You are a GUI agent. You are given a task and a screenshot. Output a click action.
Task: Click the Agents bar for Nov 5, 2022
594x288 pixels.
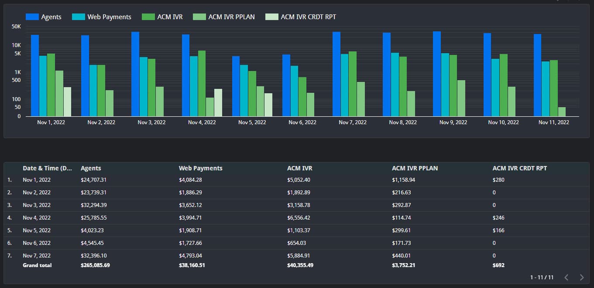[236, 86]
